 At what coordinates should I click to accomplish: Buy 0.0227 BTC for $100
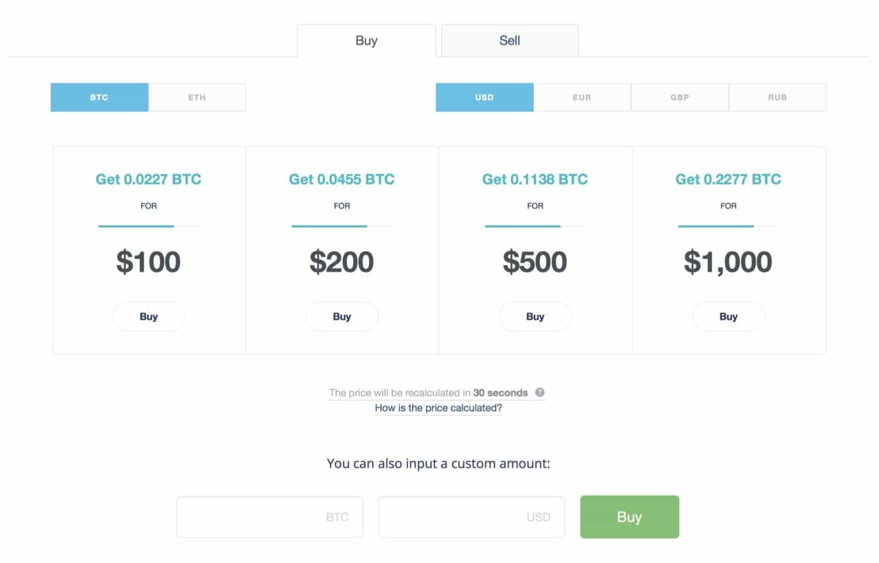(x=148, y=316)
